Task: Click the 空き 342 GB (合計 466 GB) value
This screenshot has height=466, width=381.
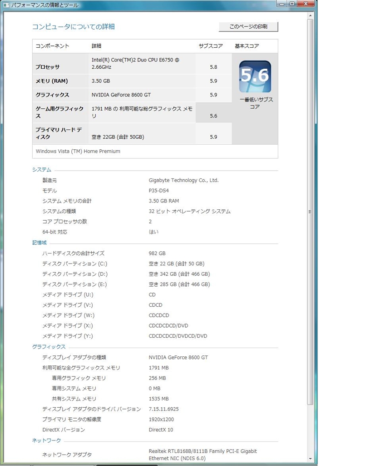Action: coord(179,274)
